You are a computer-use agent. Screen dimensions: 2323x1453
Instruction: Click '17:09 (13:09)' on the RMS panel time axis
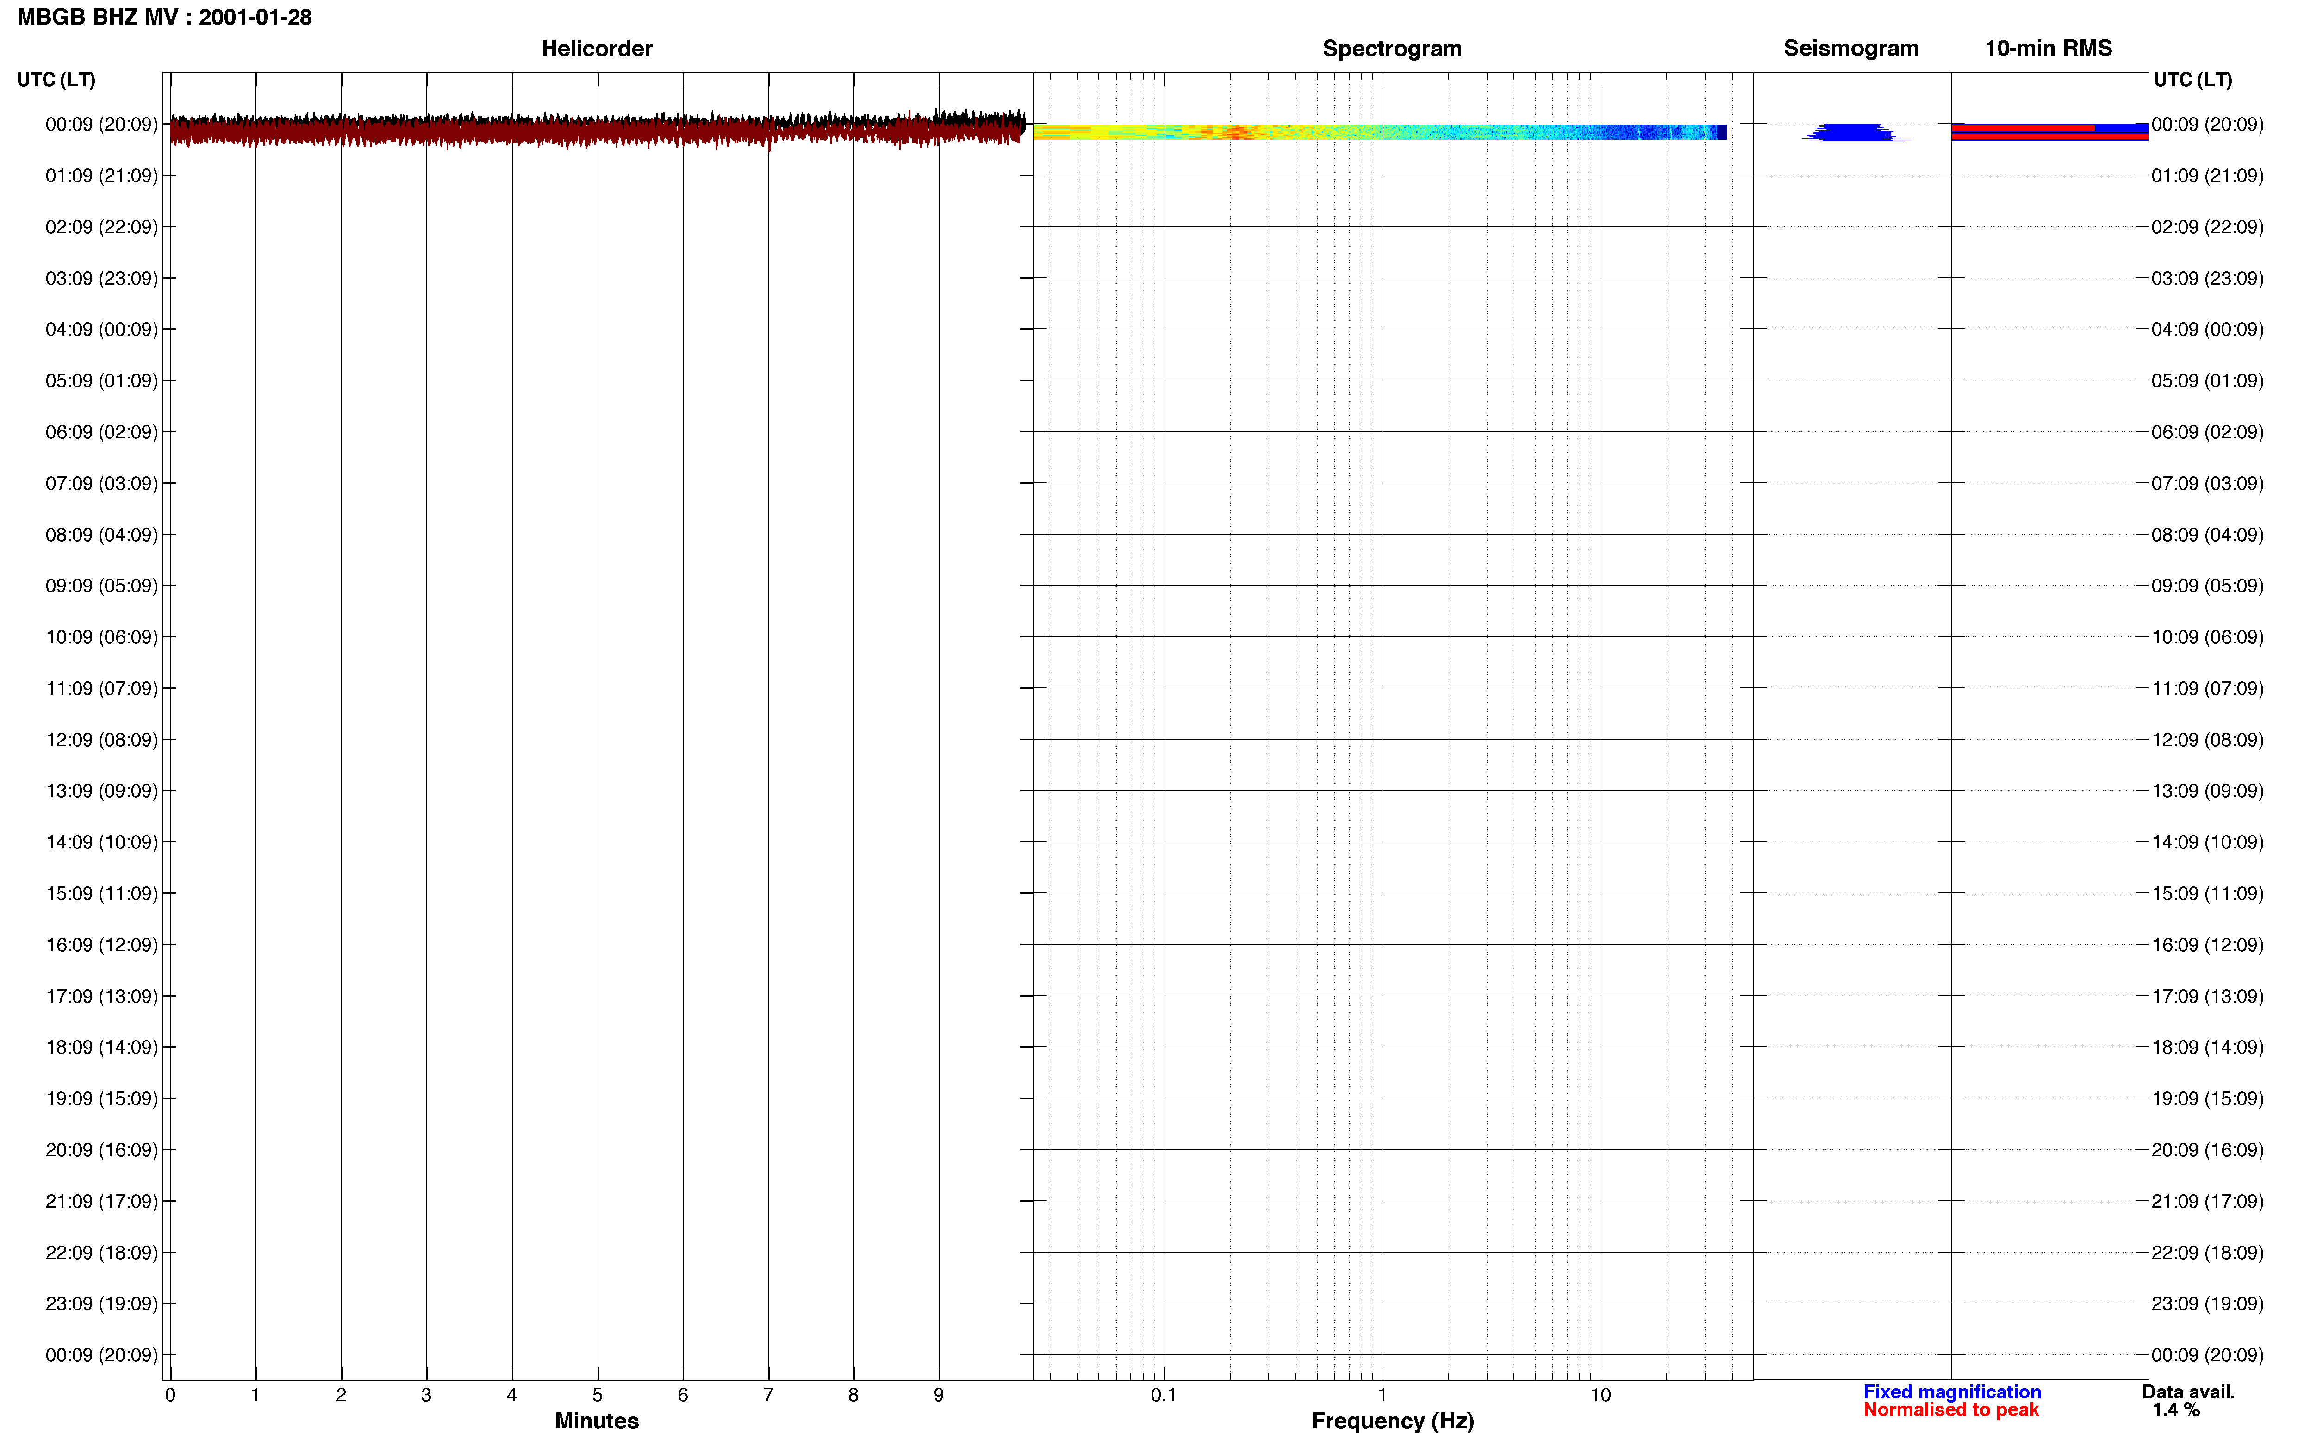pyautogui.click(x=2208, y=997)
